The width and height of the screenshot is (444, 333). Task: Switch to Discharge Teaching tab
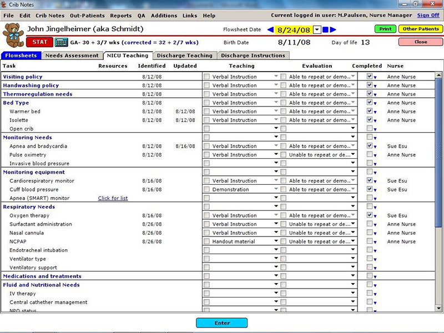184,56
